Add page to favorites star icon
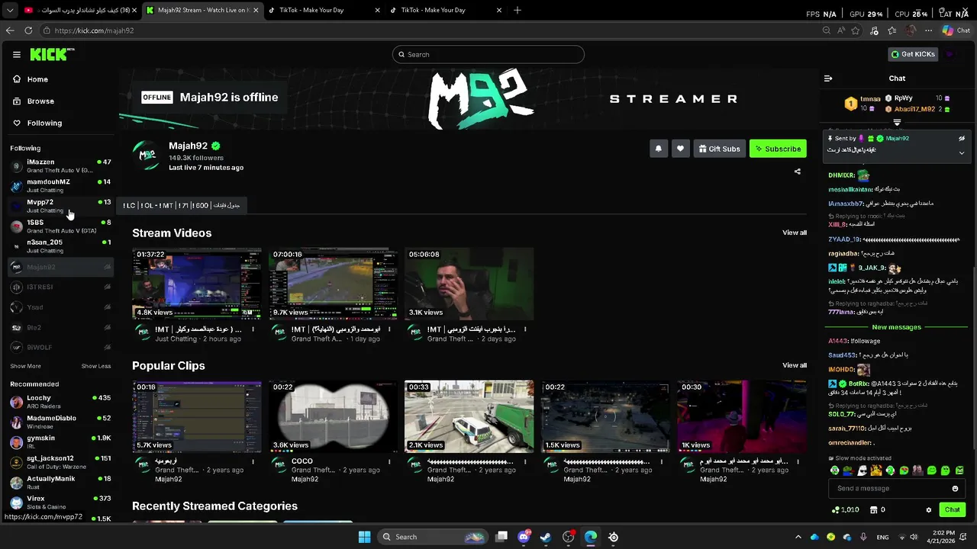This screenshot has height=549, width=977. (856, 30)
